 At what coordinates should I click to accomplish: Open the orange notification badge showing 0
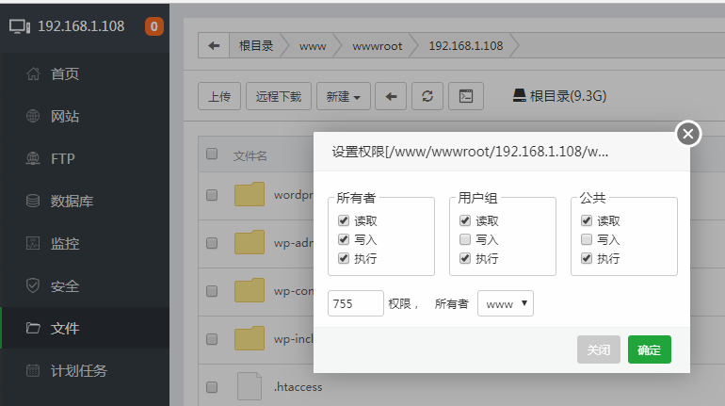154,26
